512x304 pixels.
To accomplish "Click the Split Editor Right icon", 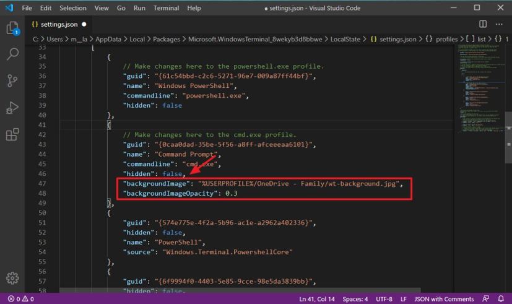I will click(483, 24).
